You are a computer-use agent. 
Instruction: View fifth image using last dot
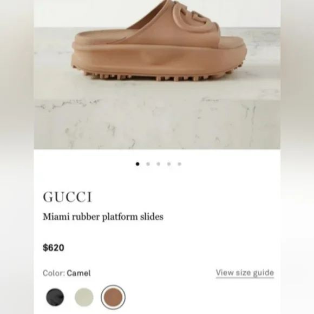click(x=179, y=164)
